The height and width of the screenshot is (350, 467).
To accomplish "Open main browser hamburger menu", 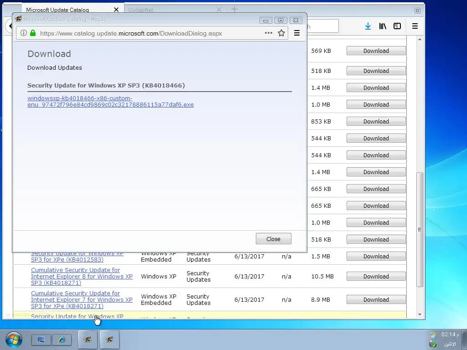I will (x=415, y=26).
